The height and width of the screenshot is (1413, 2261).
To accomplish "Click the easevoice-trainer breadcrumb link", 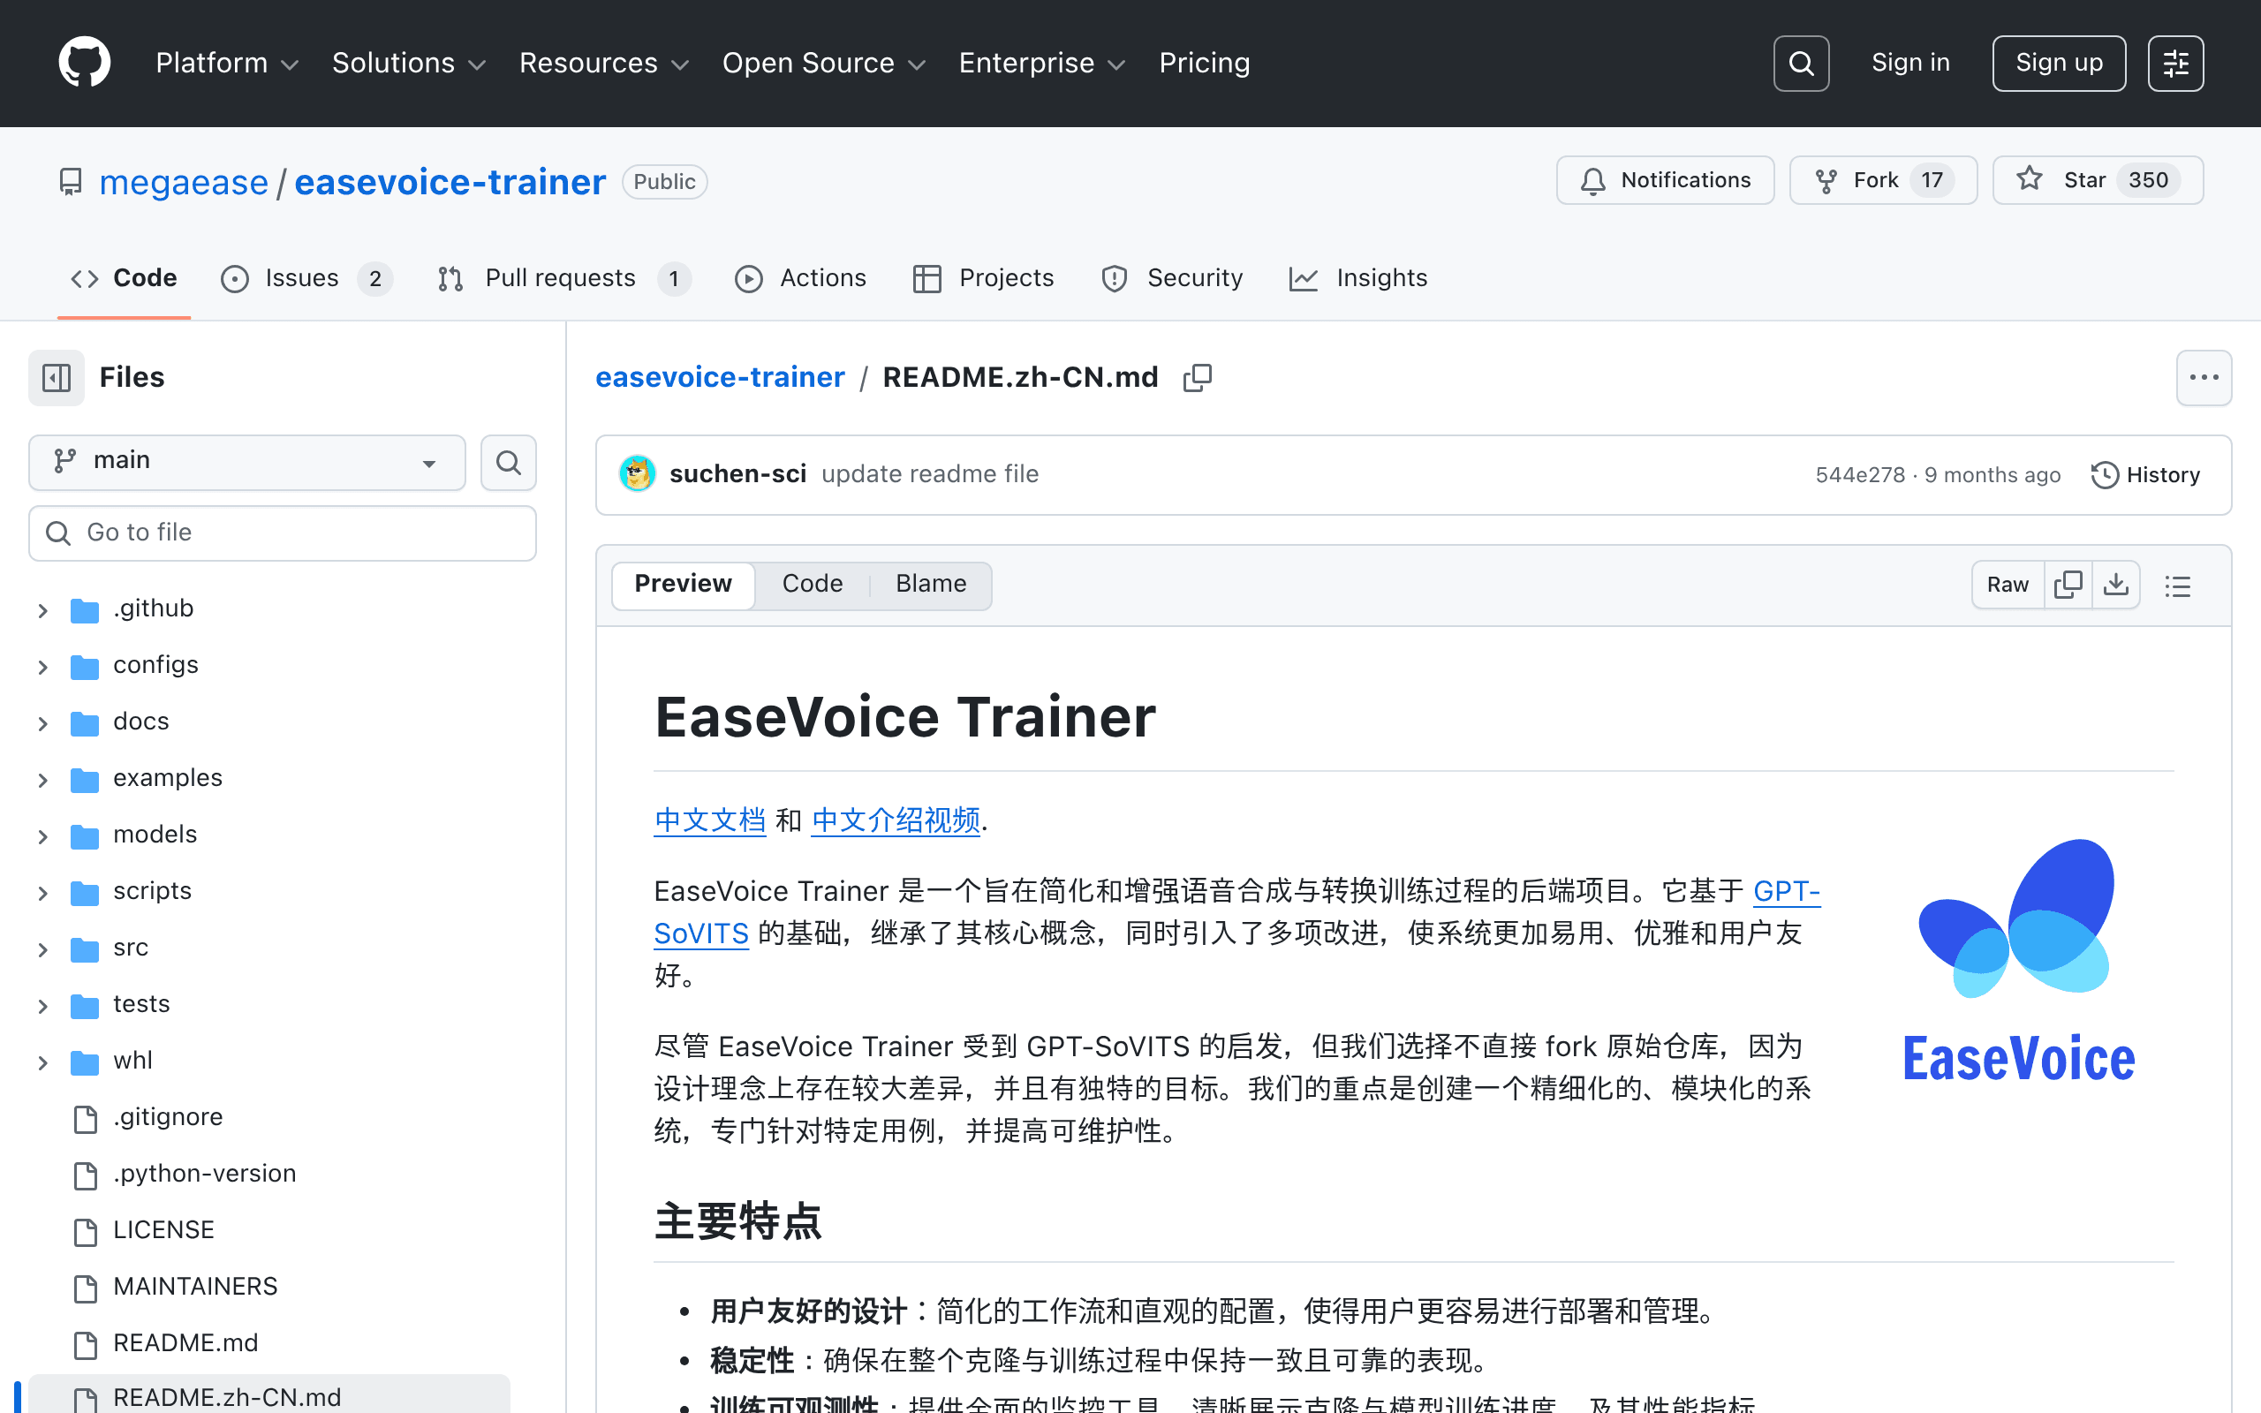I will (x=720, y=378).
